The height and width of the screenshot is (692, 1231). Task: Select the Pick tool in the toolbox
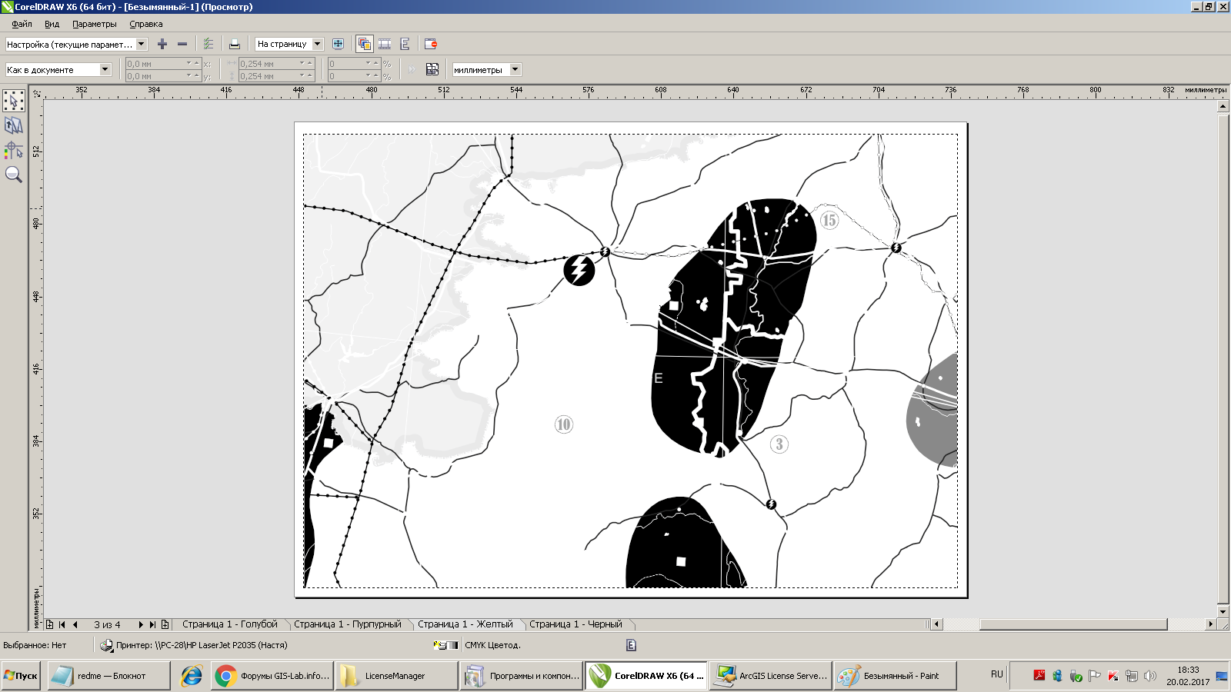tap(14, 101)
